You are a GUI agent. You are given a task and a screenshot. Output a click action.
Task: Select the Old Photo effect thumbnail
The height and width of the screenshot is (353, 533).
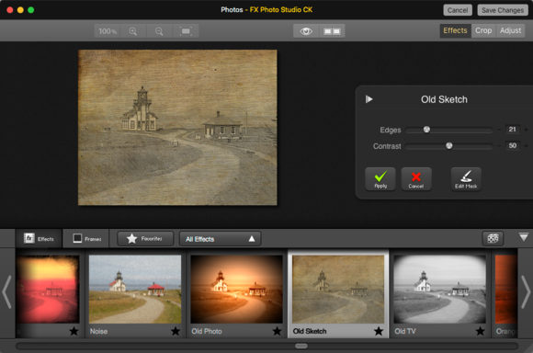pyautogui.click(x=236, y=289)
